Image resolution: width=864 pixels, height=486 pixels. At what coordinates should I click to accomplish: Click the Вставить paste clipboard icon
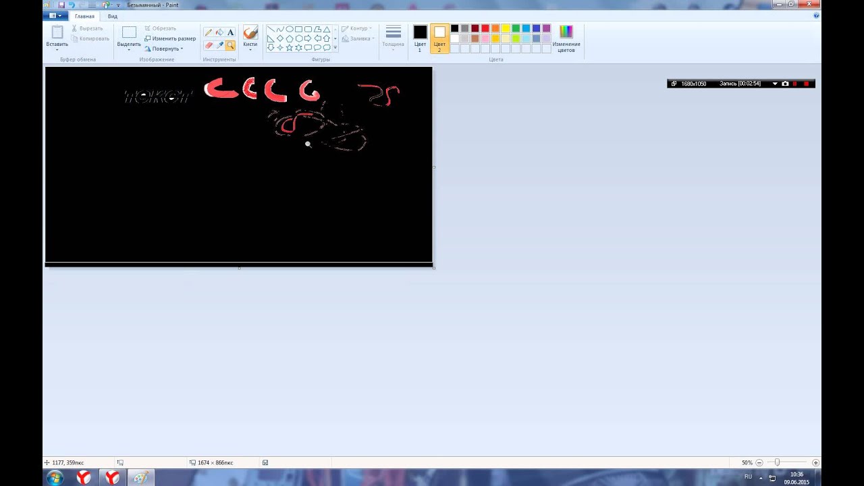pyautogui.click(x=57, y=32)
